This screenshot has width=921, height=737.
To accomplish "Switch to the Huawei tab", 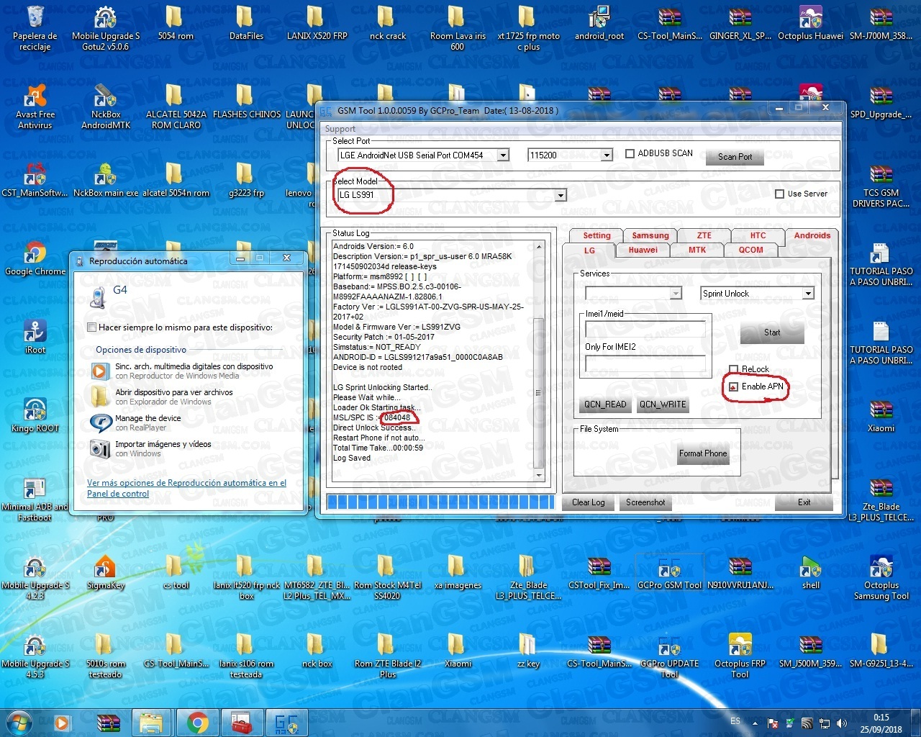I will click(643, 250).
